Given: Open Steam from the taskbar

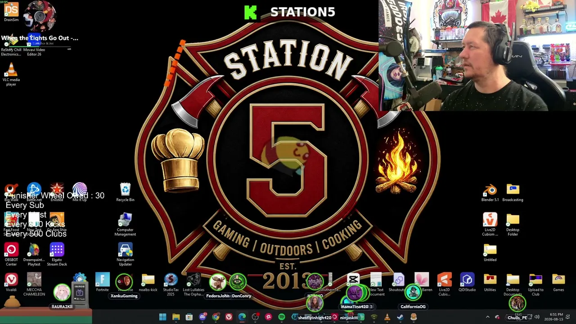Looking at the screenshot, I should 400,317.
